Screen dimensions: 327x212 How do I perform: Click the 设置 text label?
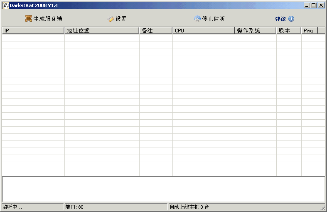coord(121,19)
